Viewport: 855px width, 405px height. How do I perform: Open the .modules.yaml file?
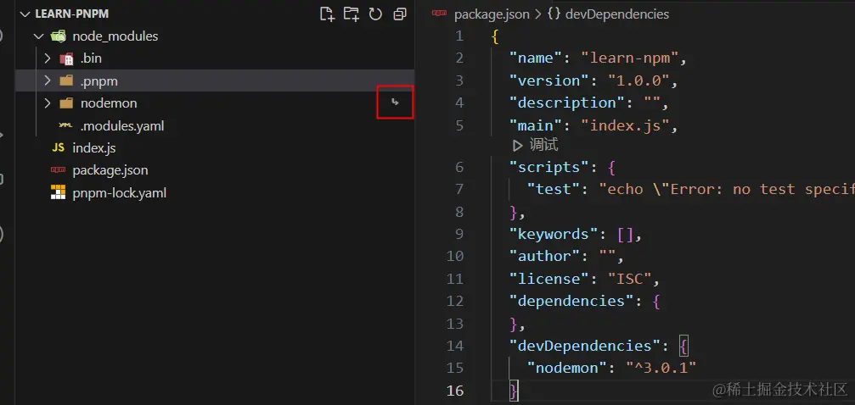coord(122,125)
